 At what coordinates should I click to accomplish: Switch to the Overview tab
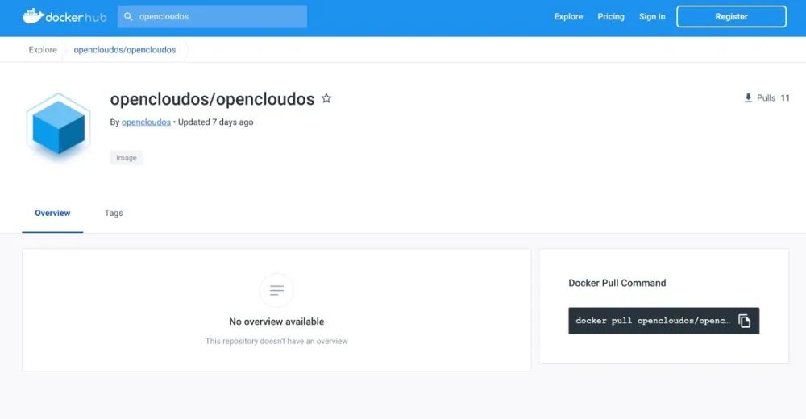point(52,213)
